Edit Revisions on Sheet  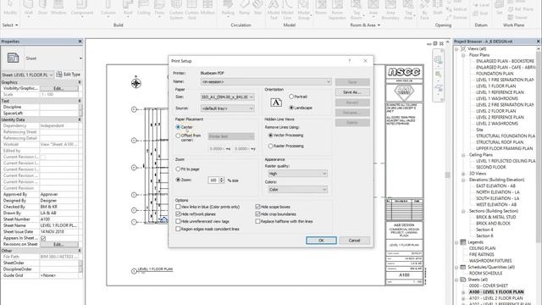(x=58, y=244)
